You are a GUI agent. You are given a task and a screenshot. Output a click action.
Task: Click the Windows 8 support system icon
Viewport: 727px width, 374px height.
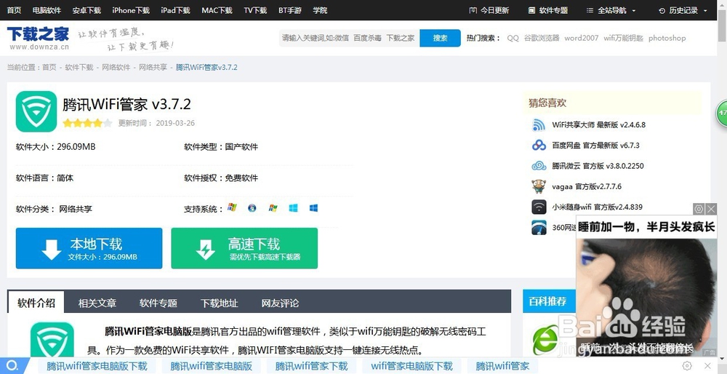click(x=293, y=208)
